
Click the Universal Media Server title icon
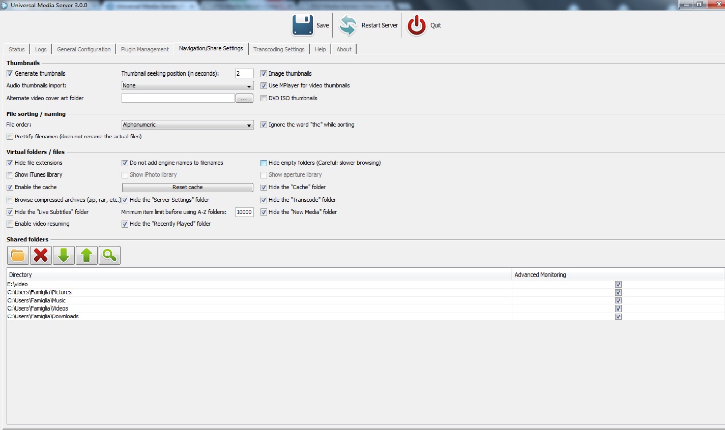tap(5, 5)
